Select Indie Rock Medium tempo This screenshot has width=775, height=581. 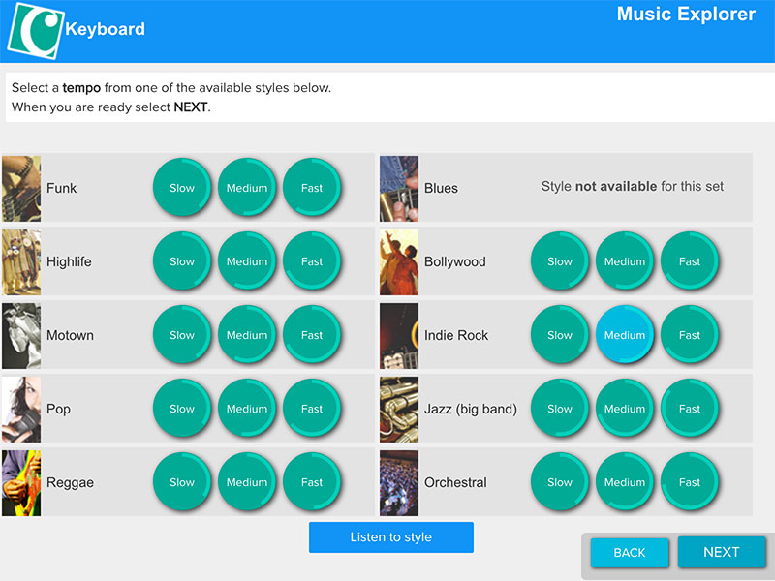click(x=625, y=335)
